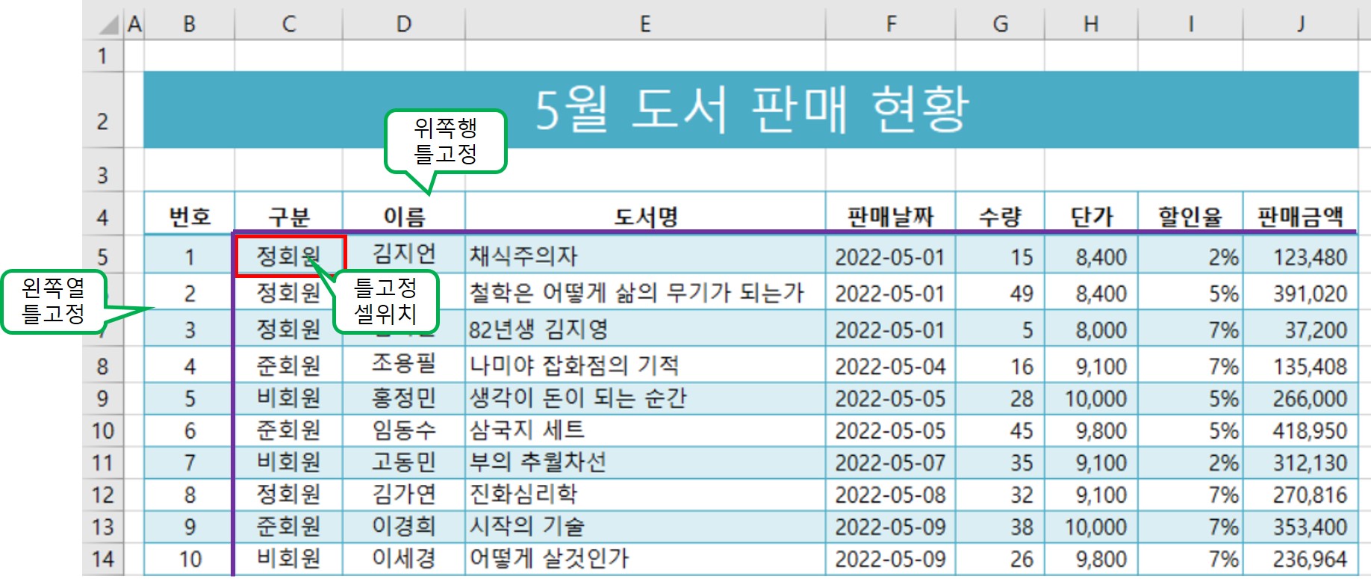The height and width of the screenshot is (579, 1371).
Task: Select column I header
Action: click(x=1190, y=25)
